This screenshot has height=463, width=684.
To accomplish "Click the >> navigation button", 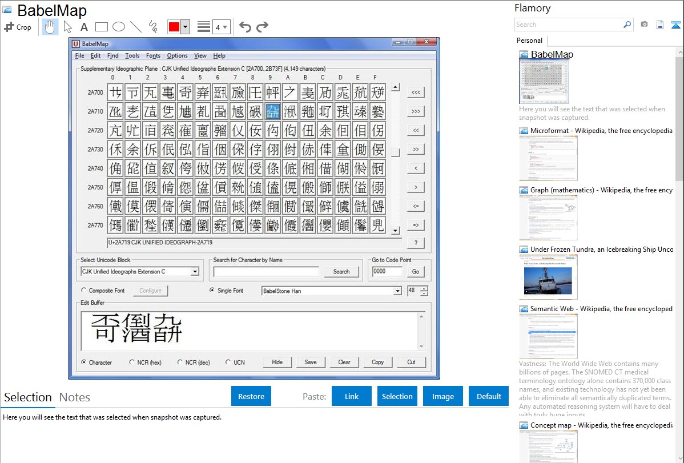I will click(x=416, y=149).
